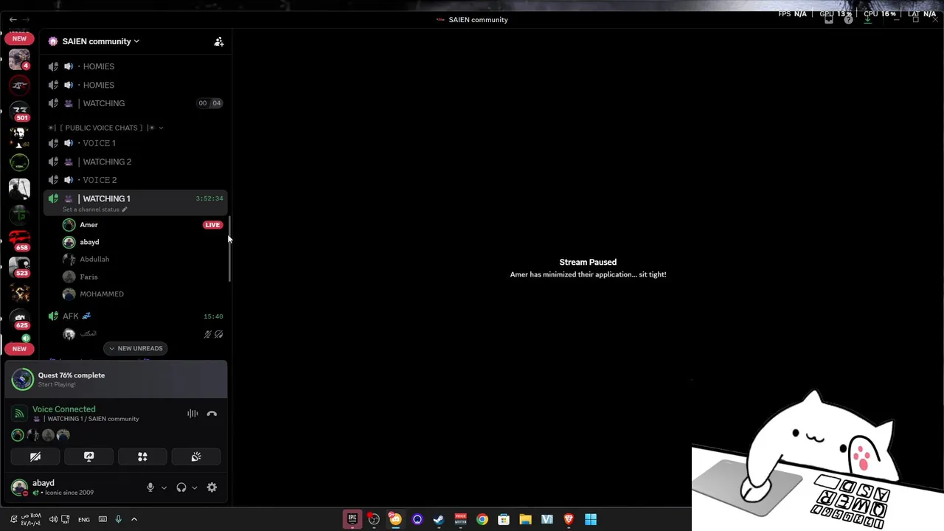Open abayd's user profile avatar
Viewport: 944px width, 531px height.
coord(19,487)
